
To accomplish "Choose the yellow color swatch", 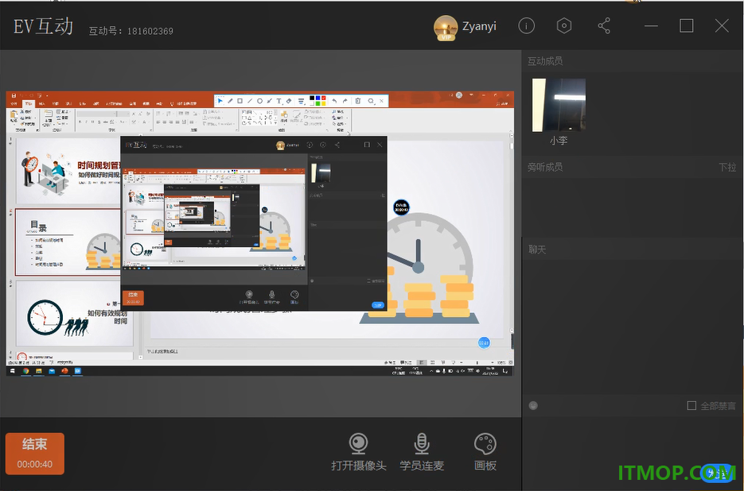I will tap(324, 103).
